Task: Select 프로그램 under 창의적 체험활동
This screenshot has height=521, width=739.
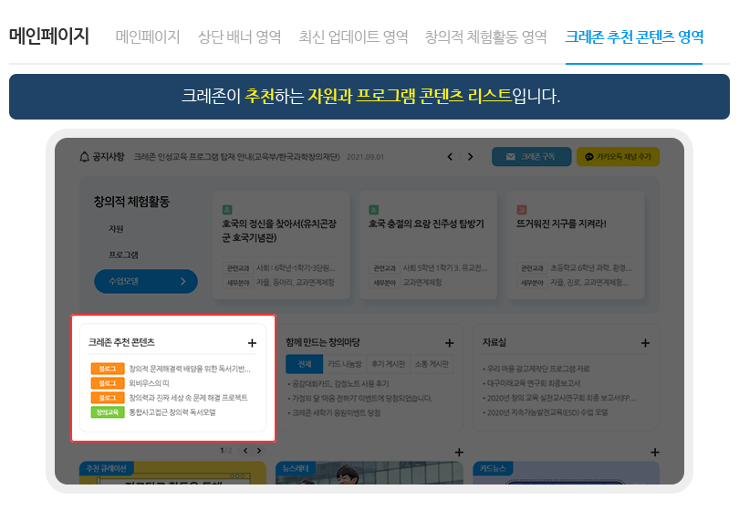Action: [123, 255]
